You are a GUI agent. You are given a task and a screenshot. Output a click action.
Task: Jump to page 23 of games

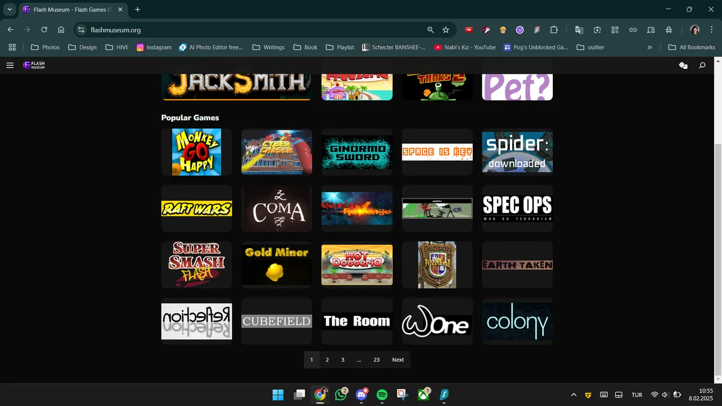(377, 360)
